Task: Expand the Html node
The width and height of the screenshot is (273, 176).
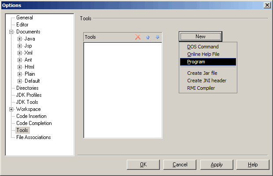Action: click(19, 67)
